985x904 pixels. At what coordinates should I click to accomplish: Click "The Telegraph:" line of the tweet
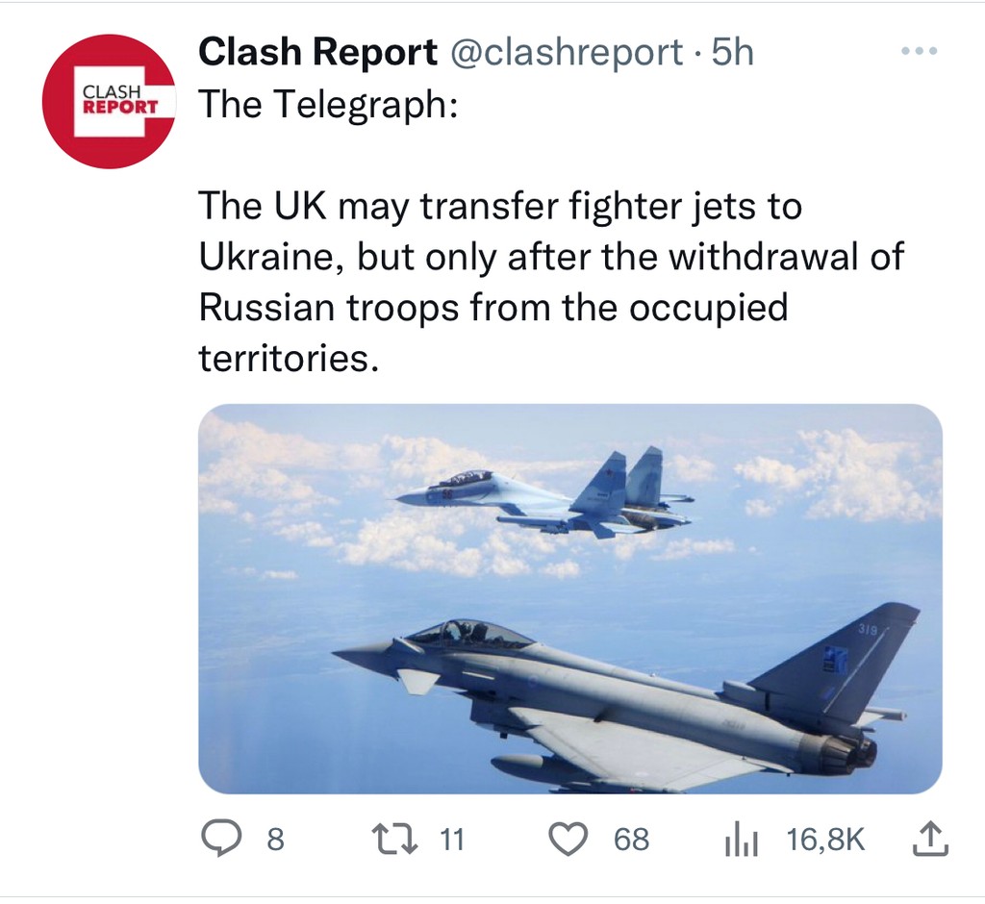(327, 103)
